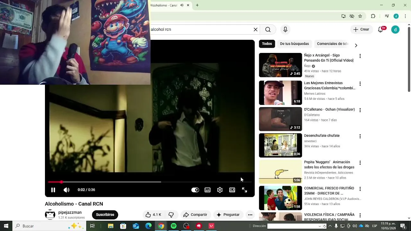Open options for Desenchufate chufate video
This screenshot has height=231, width=411.
360,136
